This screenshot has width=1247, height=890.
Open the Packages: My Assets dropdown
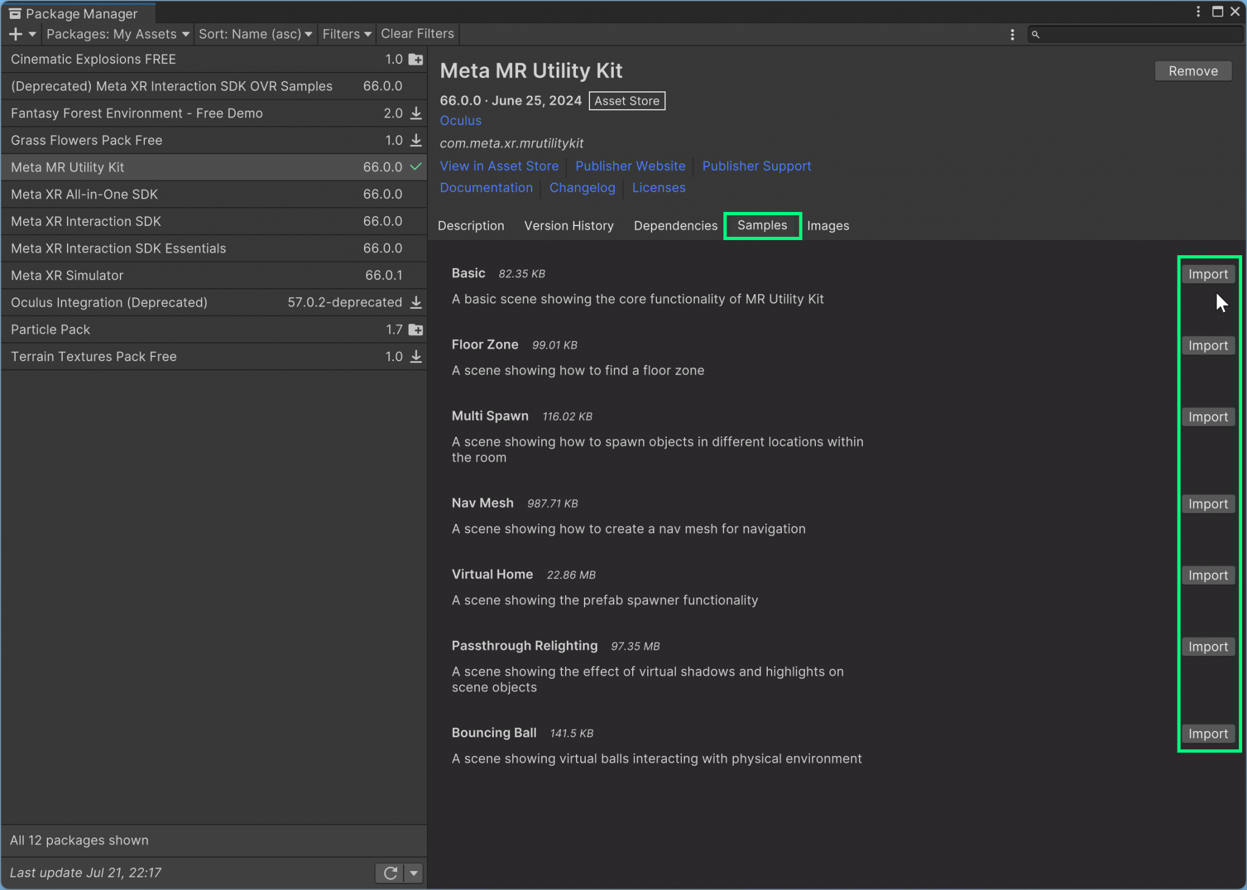click(117, 34)
